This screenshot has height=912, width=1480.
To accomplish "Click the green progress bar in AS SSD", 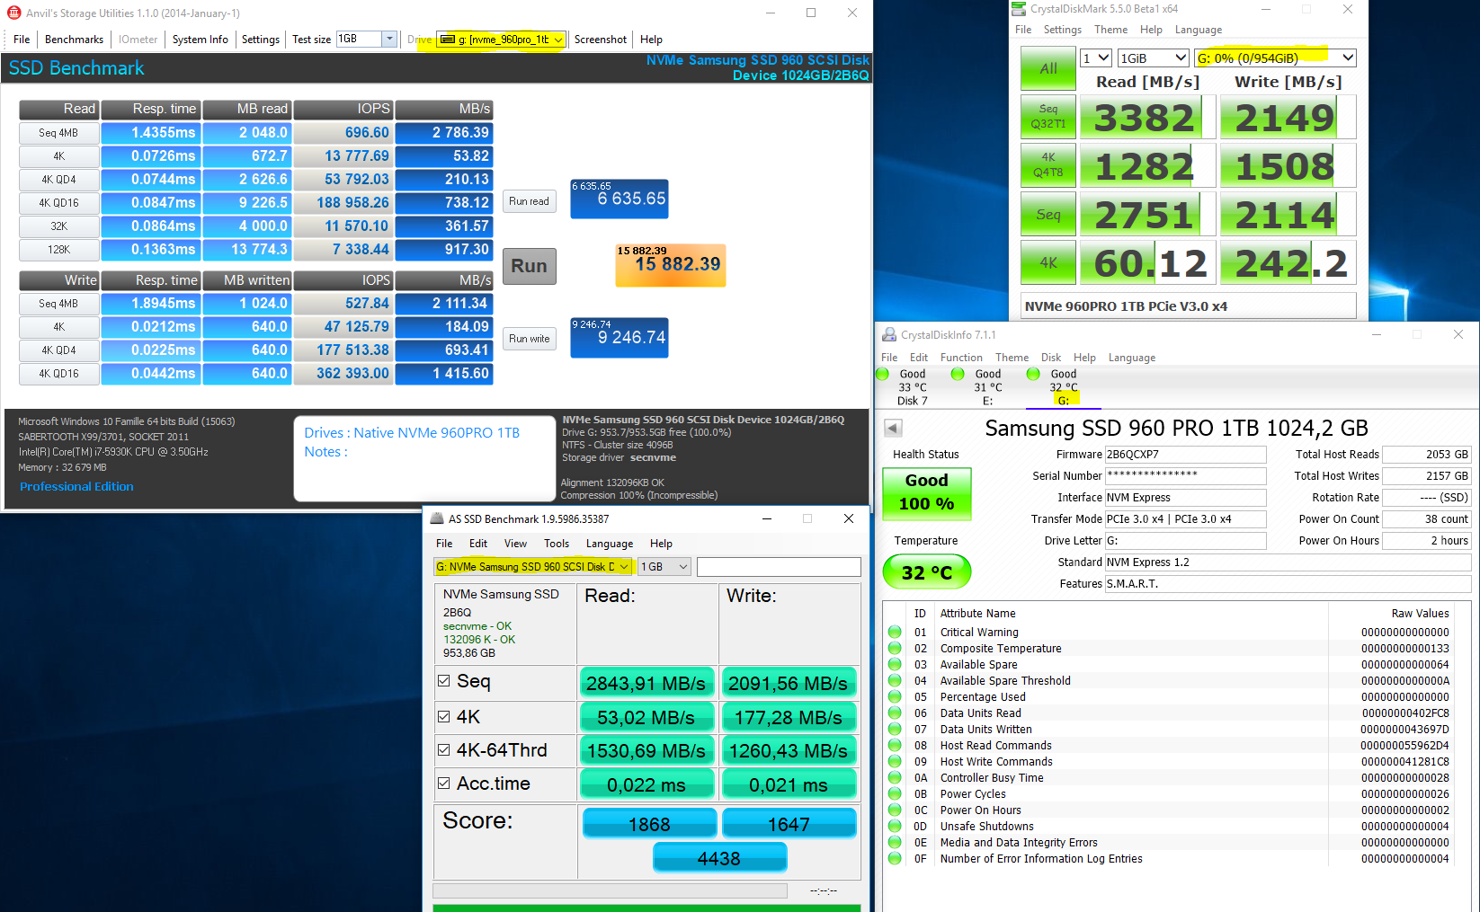I will click(x=646, y=908).
